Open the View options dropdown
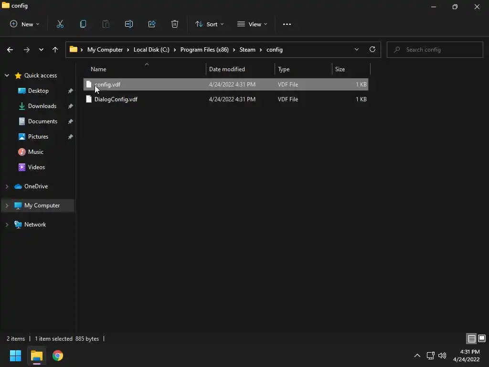The image size is (489, 367). click(x=252, y=24)
